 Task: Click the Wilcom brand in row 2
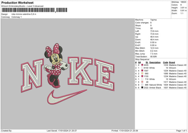173,68
